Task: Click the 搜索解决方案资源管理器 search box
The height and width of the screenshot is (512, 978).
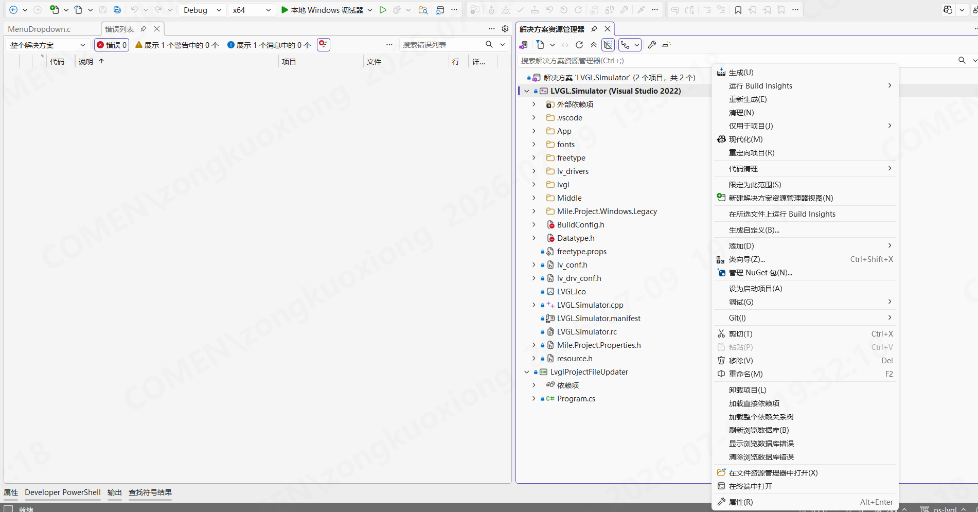Action: coord(736,61)
